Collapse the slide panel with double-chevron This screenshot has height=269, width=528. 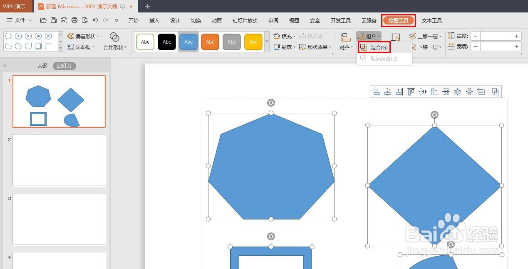pyautogui.click(x=5, y=66)
